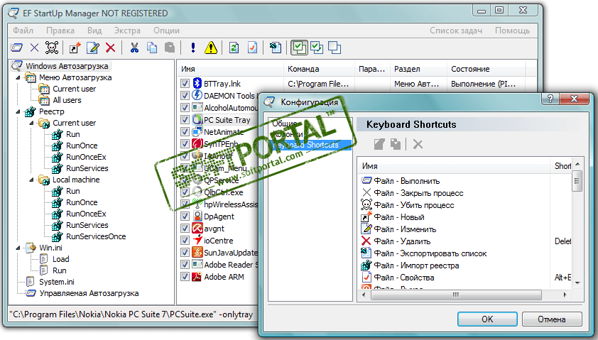This screenshot has width=598, height=340.
Task: Click the Execute (run) toolbar icon
Action: coord(17,48)
